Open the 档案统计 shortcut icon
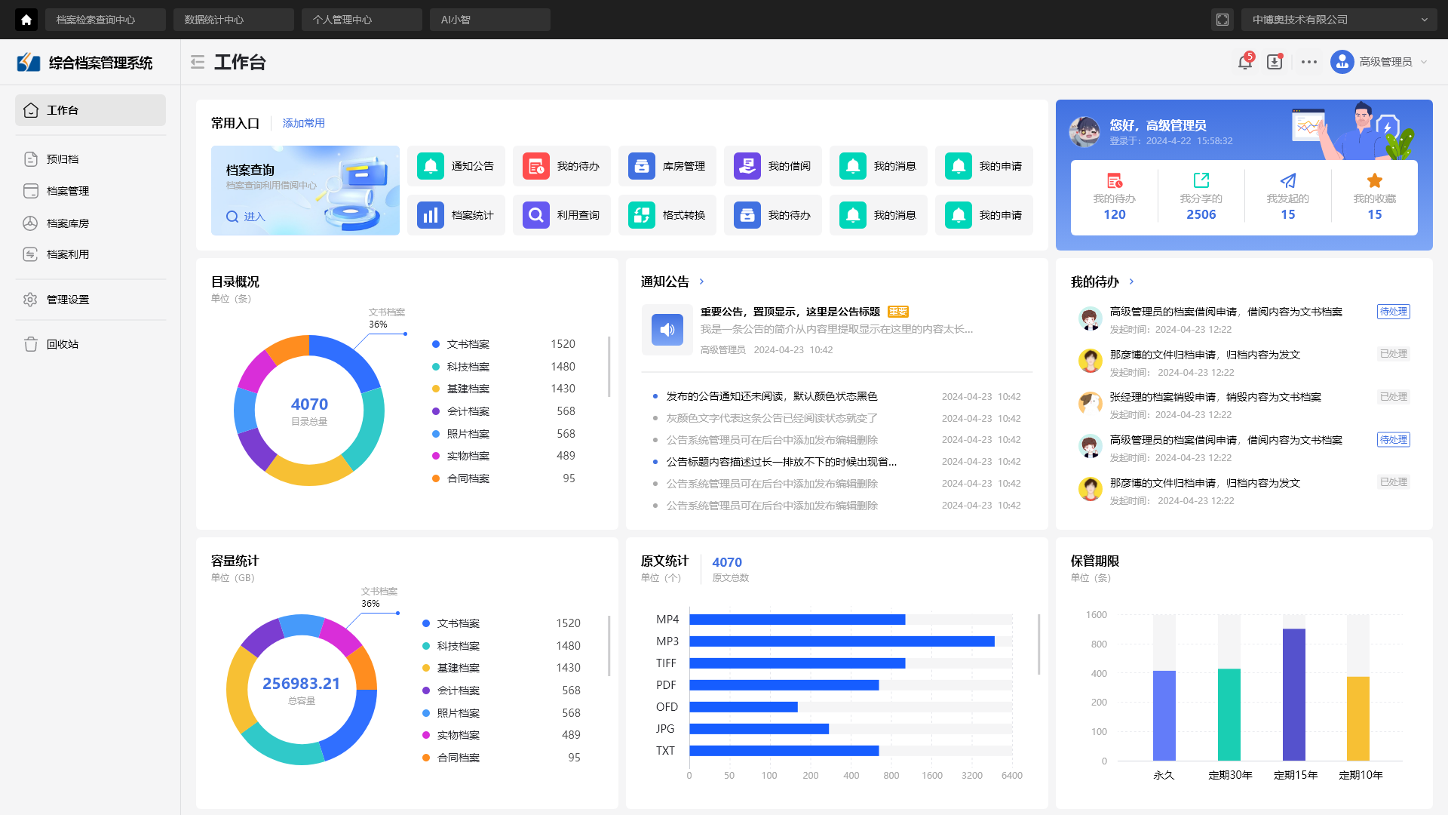Viewport: 1448px width, 815px height. coord(430,215)
